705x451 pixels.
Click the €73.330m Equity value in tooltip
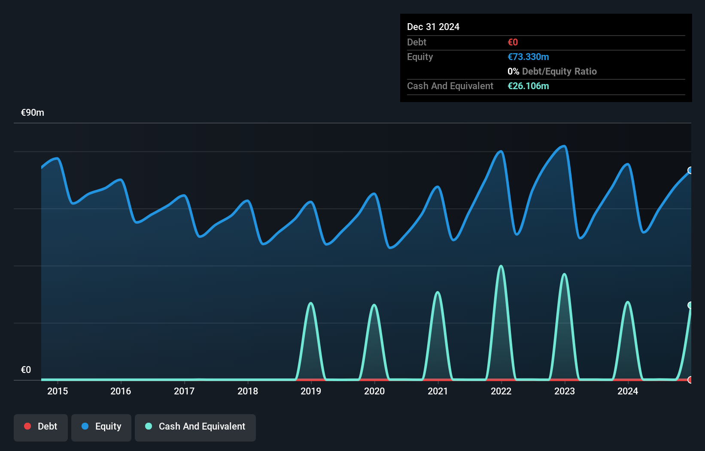pyautogui.click(x=529, y=57)
